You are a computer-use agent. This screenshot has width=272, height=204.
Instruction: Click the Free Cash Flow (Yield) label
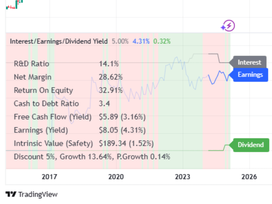52,117
